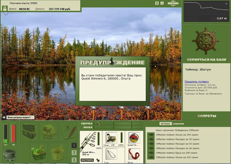Open the tackle box backpack icon
This screenshot has width=231, height=164.
click(x=29, y=131)
